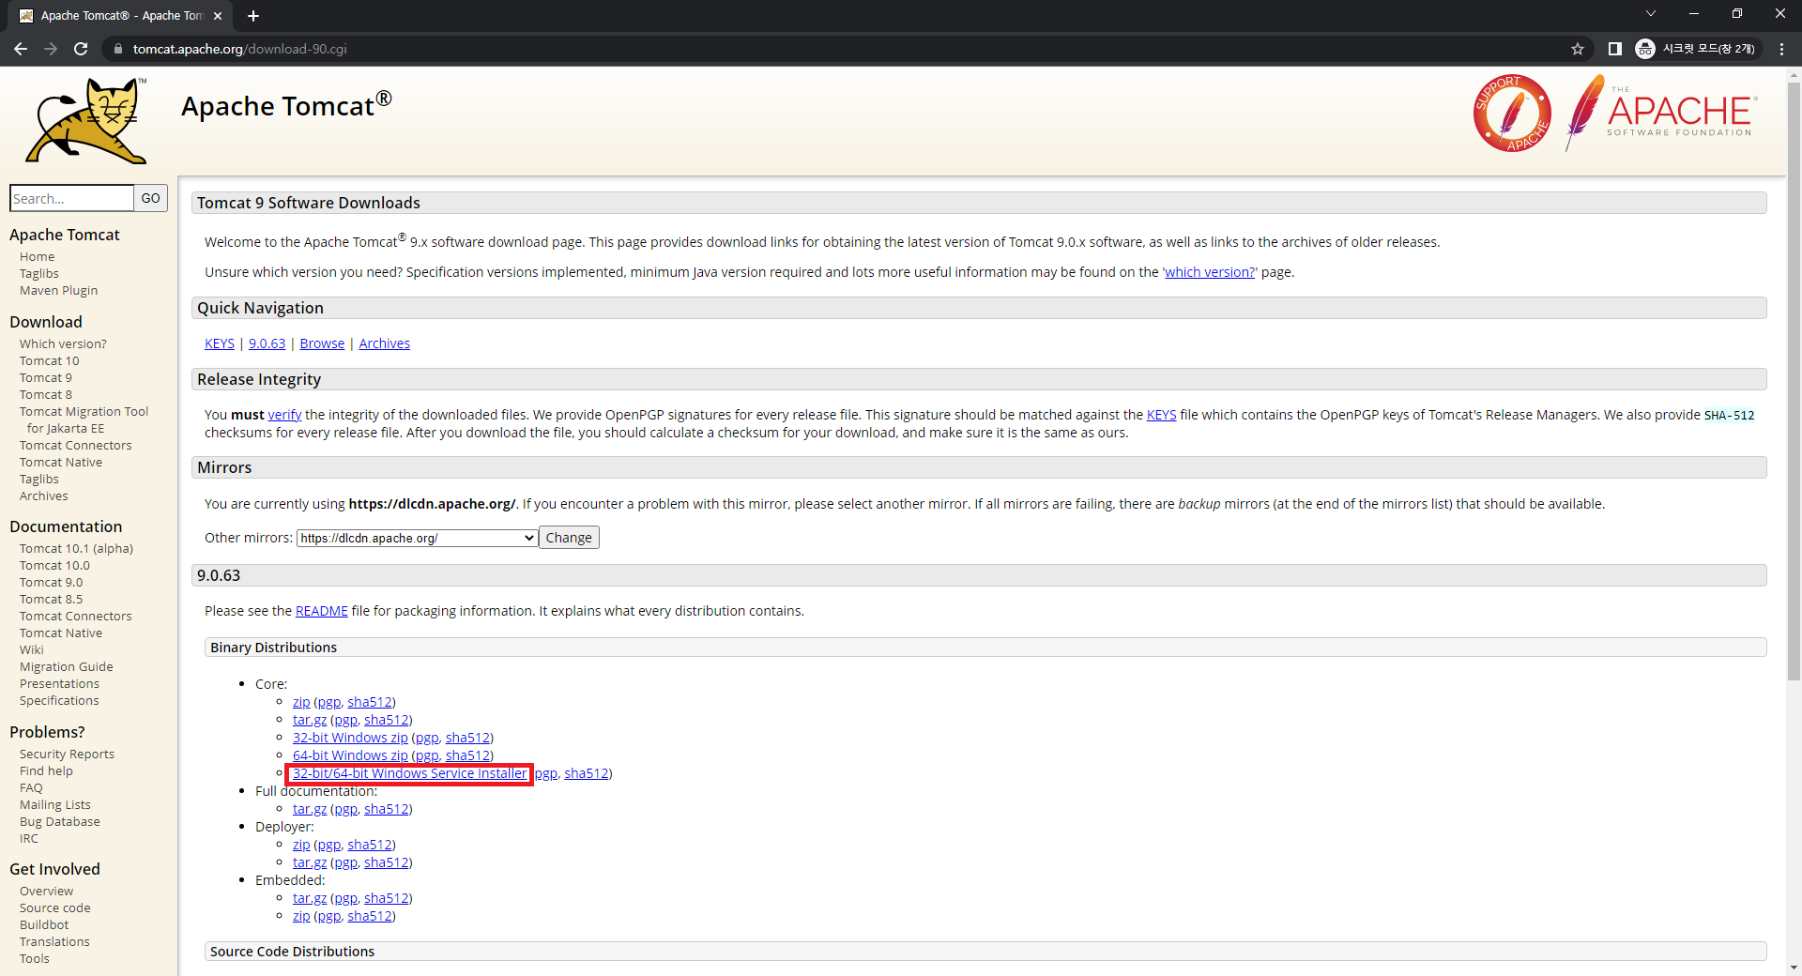Open Archives in Quick Navigation

tap(384, 343)
